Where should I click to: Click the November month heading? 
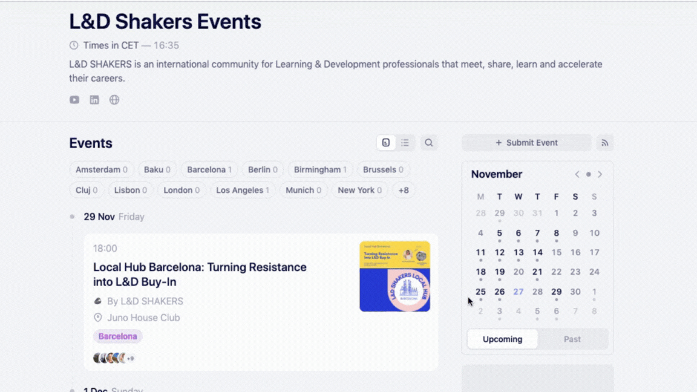497,174
